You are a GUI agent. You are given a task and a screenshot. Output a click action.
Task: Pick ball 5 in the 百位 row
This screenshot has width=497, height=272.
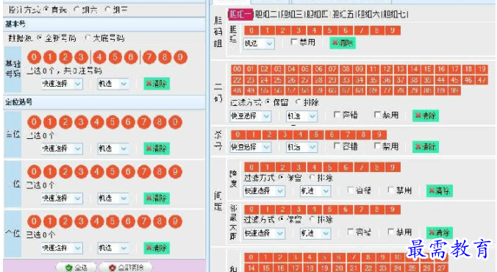[x=112, y=122]
